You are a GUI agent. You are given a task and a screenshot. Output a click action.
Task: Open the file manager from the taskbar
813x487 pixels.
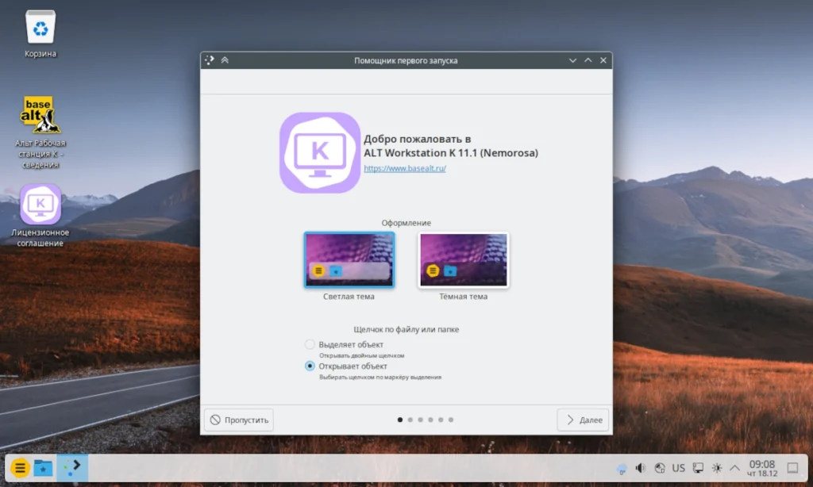click(x=44, y=468)
